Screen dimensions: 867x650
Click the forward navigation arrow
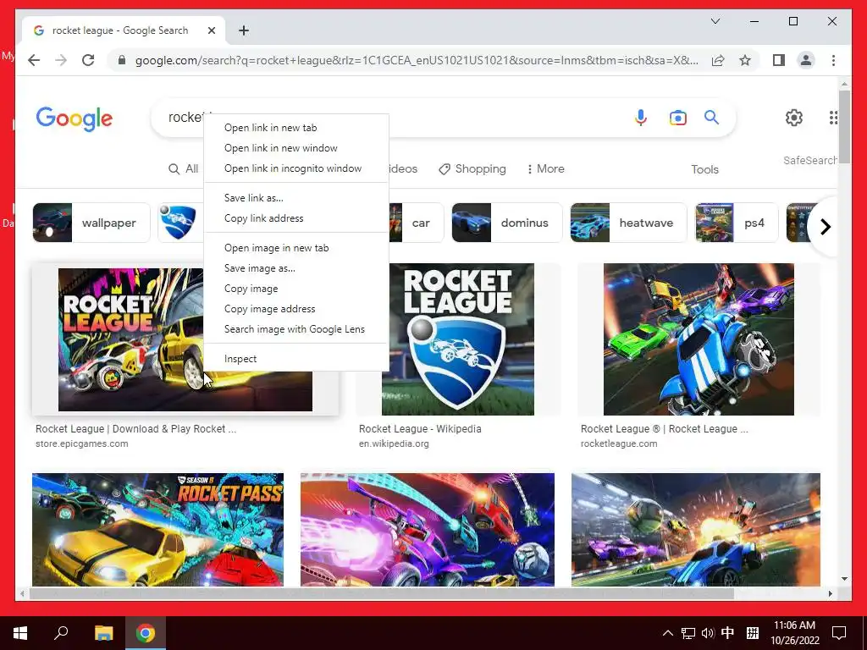tap(61, 60)
